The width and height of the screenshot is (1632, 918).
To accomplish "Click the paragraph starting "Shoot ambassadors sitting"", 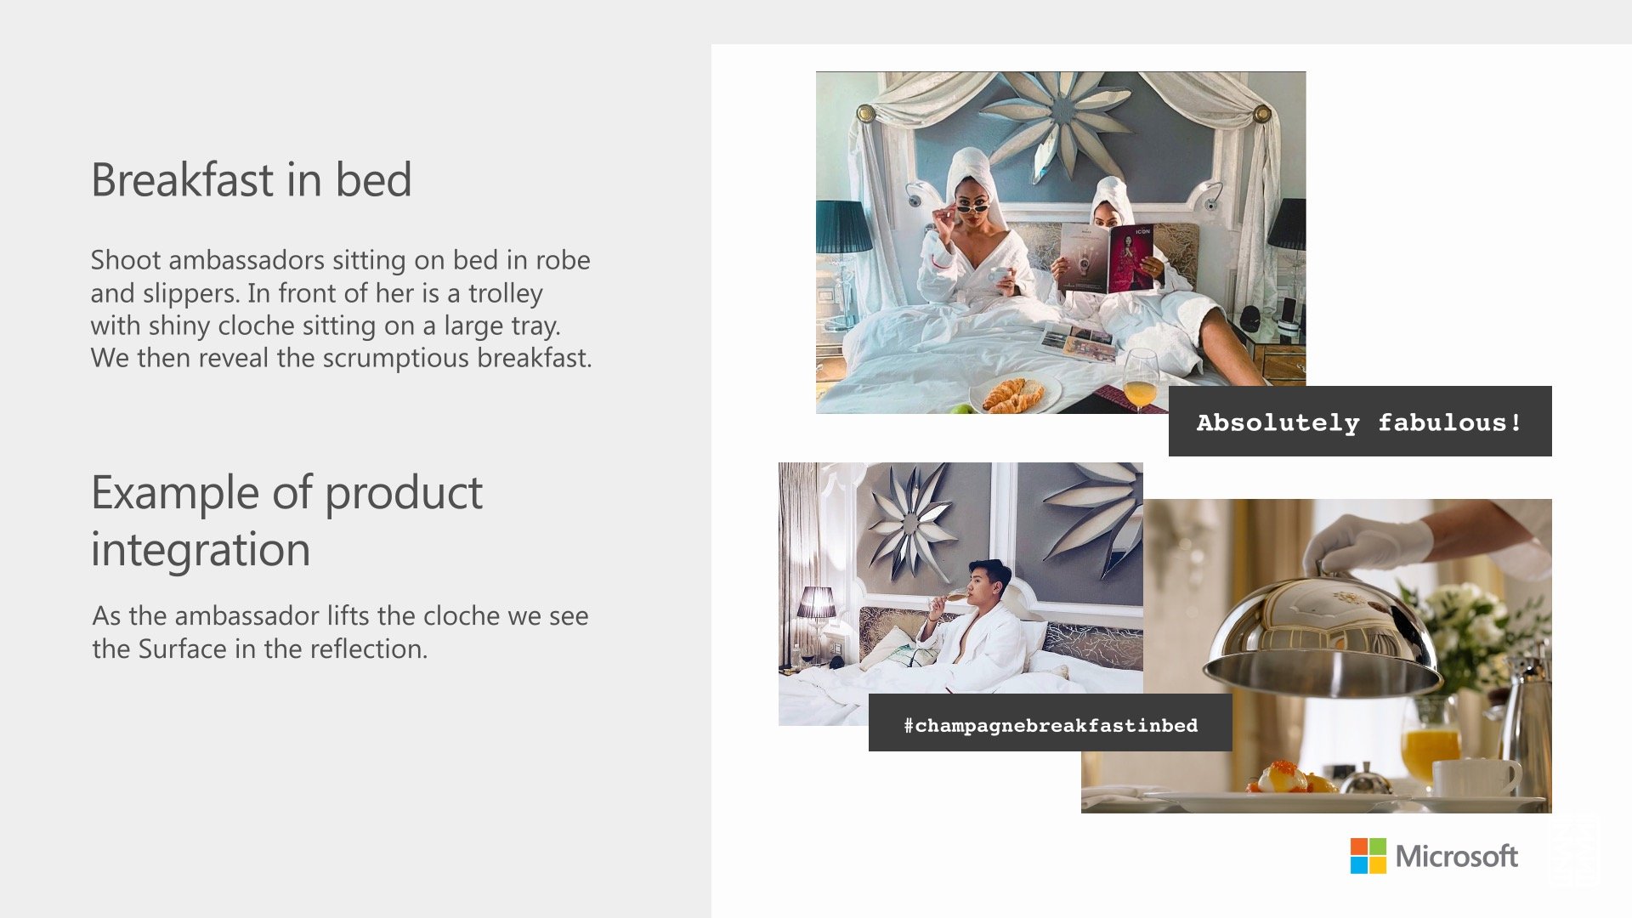I will [x=341, y=309].
